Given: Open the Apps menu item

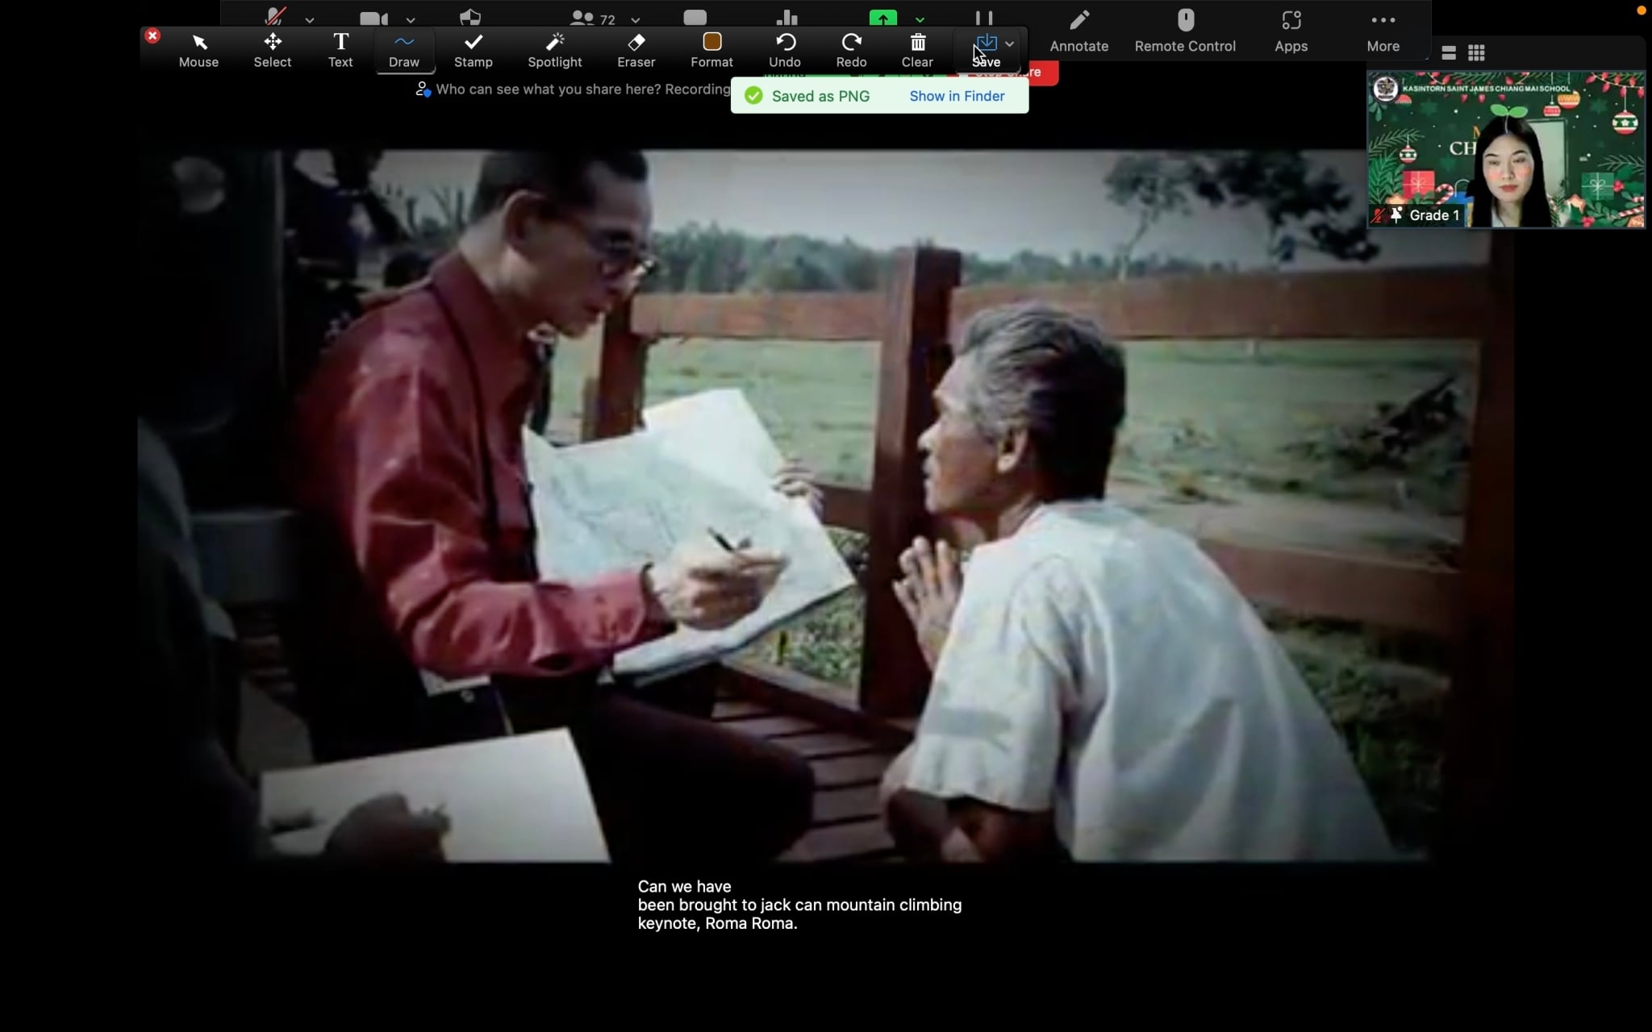Looking at the screenshot, I should [x=1291, y=31].
